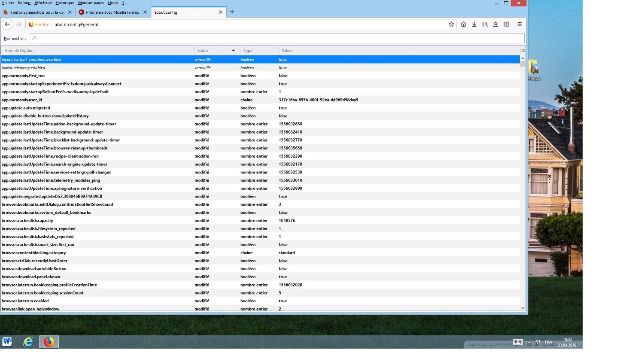Select the app.normandy.user_id preference

(260, 100)
